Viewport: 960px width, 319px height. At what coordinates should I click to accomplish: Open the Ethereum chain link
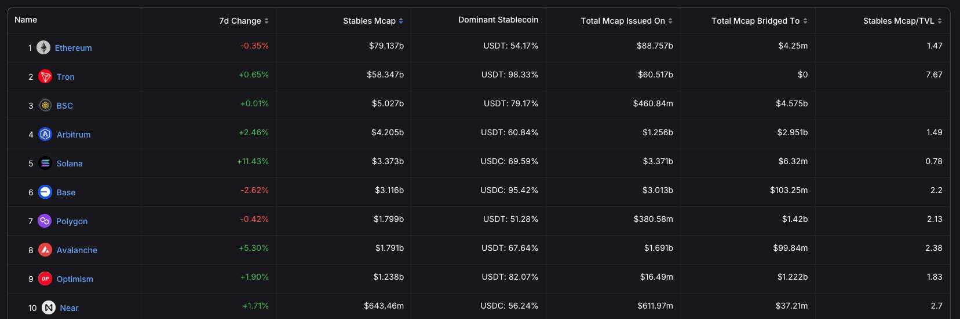pyautogui.click(x=73, y=48)
